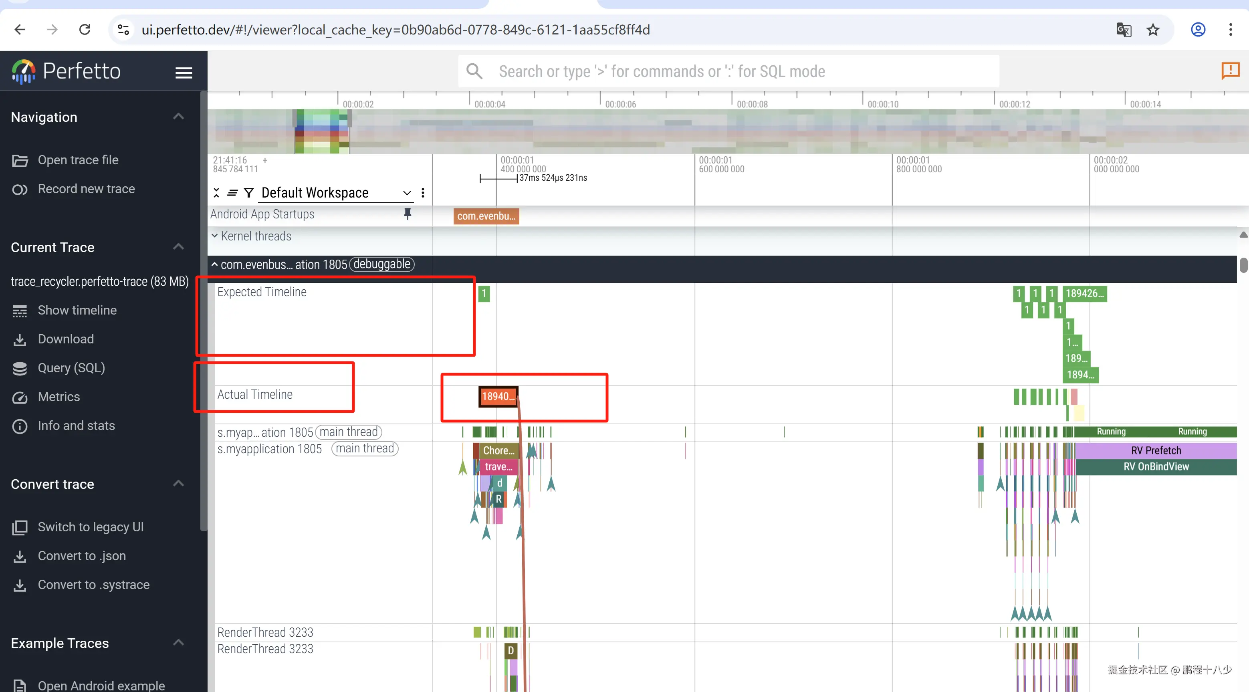Open Query (SQL) page
This screenshot has width=1249, height=692.
[x=71, y=368]
